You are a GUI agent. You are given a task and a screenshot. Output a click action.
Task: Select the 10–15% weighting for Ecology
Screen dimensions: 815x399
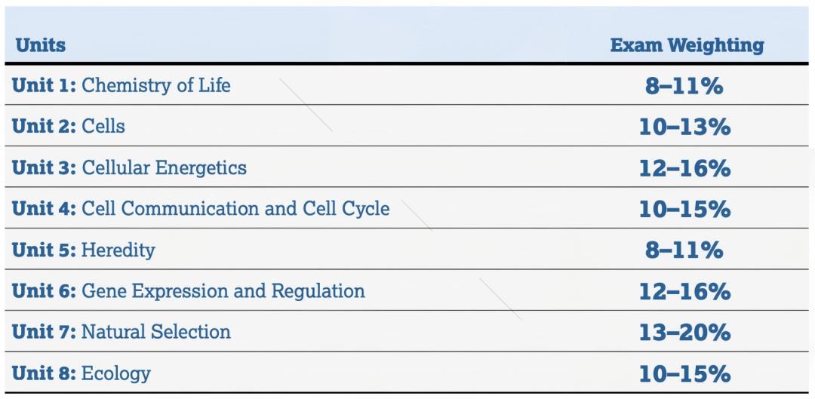(x=684, y=374)
